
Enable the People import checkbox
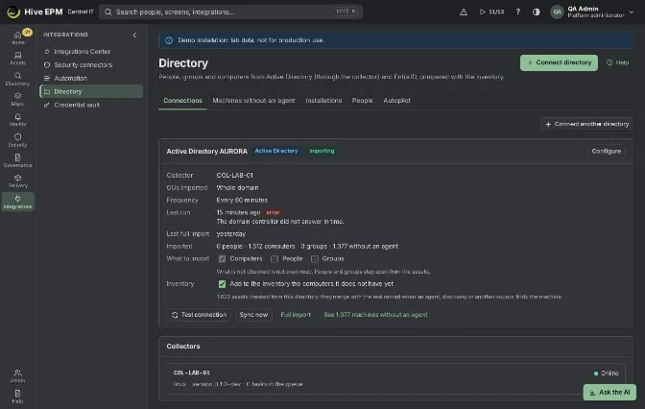click(x=275, y=259)
